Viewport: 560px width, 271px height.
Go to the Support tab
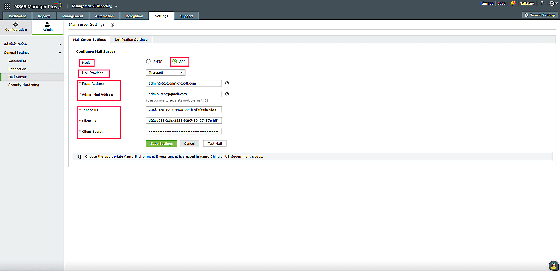(187, 16)
